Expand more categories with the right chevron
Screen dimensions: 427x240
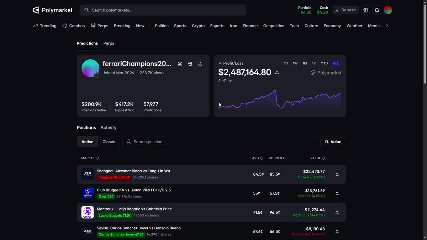387,26
